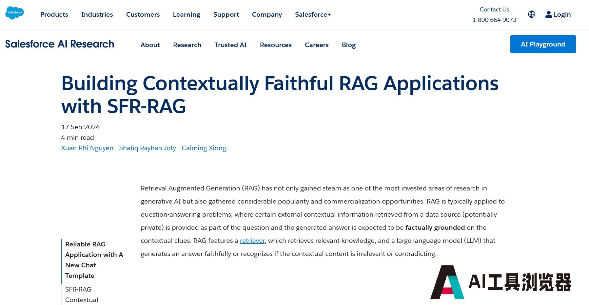The height and width of the screenshot is (305, 589).
Task: View author Caiming Xiong
Action: click(x=204, y=148)
